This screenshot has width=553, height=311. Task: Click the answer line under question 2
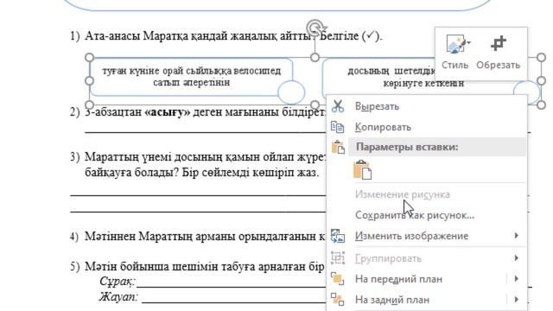pyautogui.click(x=206, y=132)
